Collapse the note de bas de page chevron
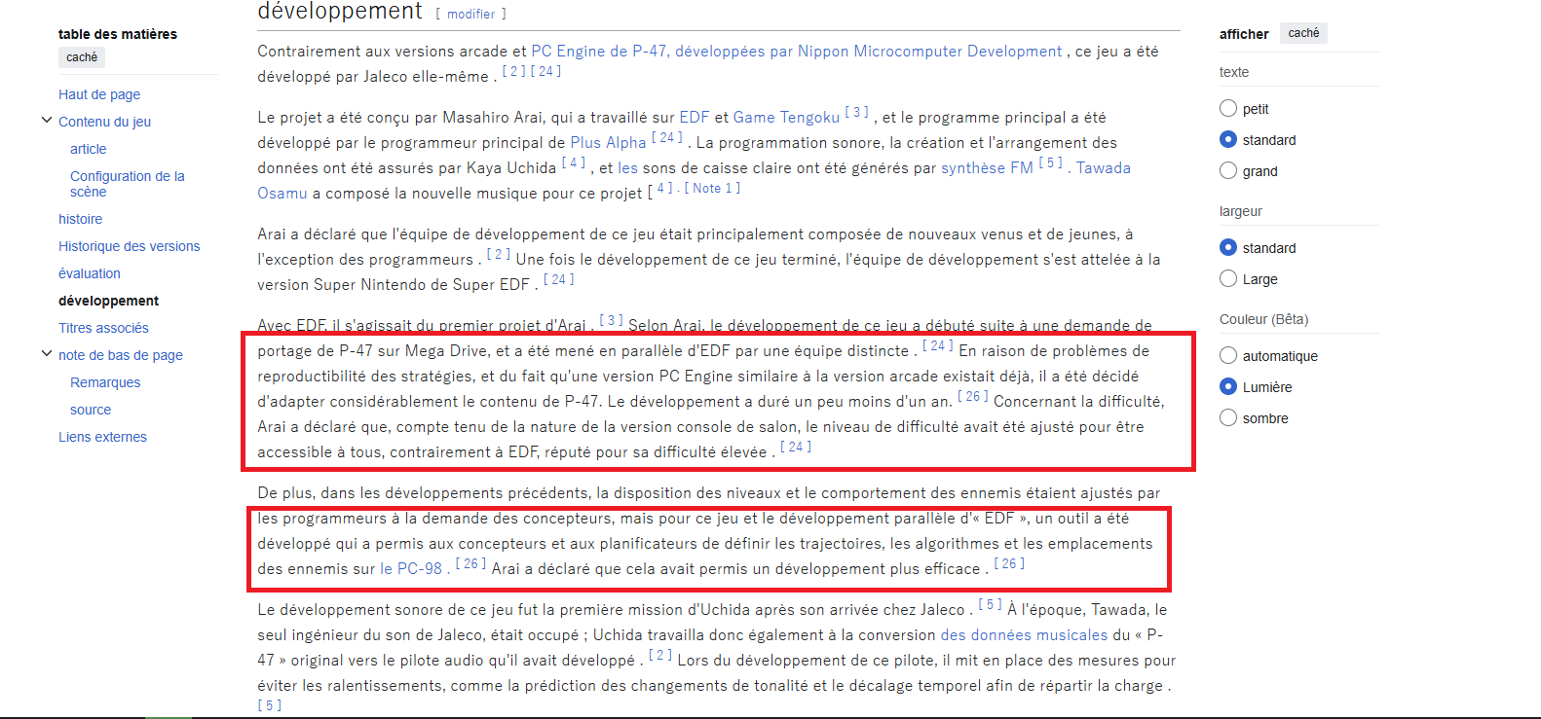 pyautogui.click(x=46, y=354)
